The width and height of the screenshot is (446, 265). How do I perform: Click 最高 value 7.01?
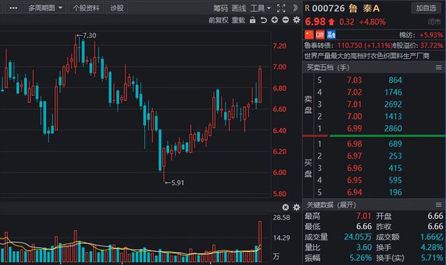tap(364, 216)
